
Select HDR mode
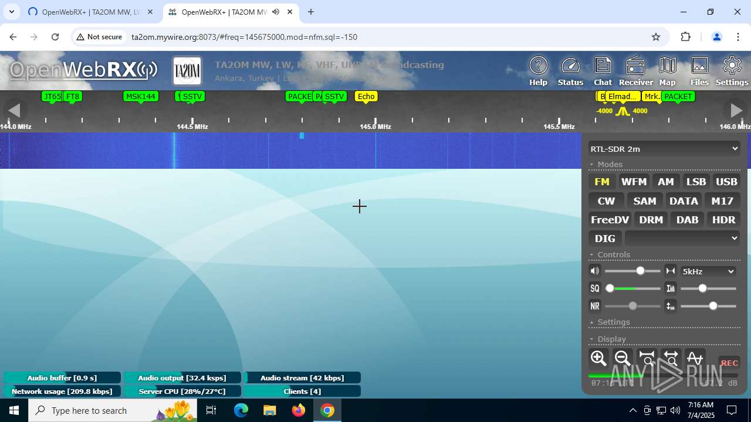(x=723, y=219)
